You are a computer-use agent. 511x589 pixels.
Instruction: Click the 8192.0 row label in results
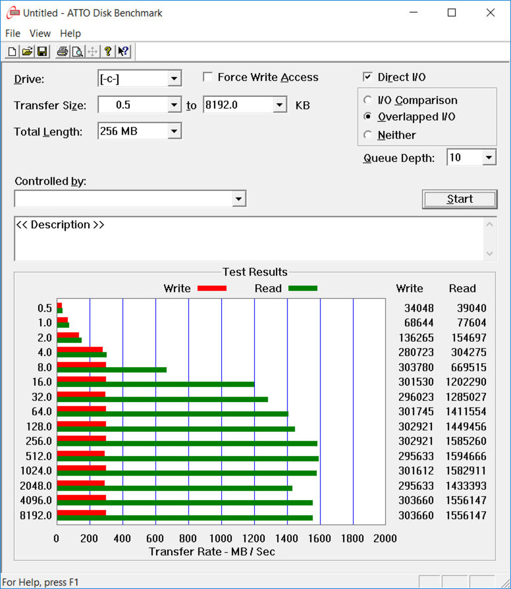(x=36, y=515)
